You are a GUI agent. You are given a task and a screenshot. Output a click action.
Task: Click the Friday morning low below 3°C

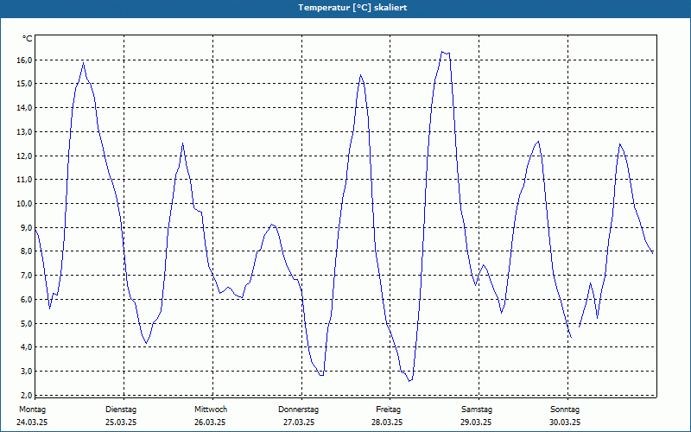409,381
